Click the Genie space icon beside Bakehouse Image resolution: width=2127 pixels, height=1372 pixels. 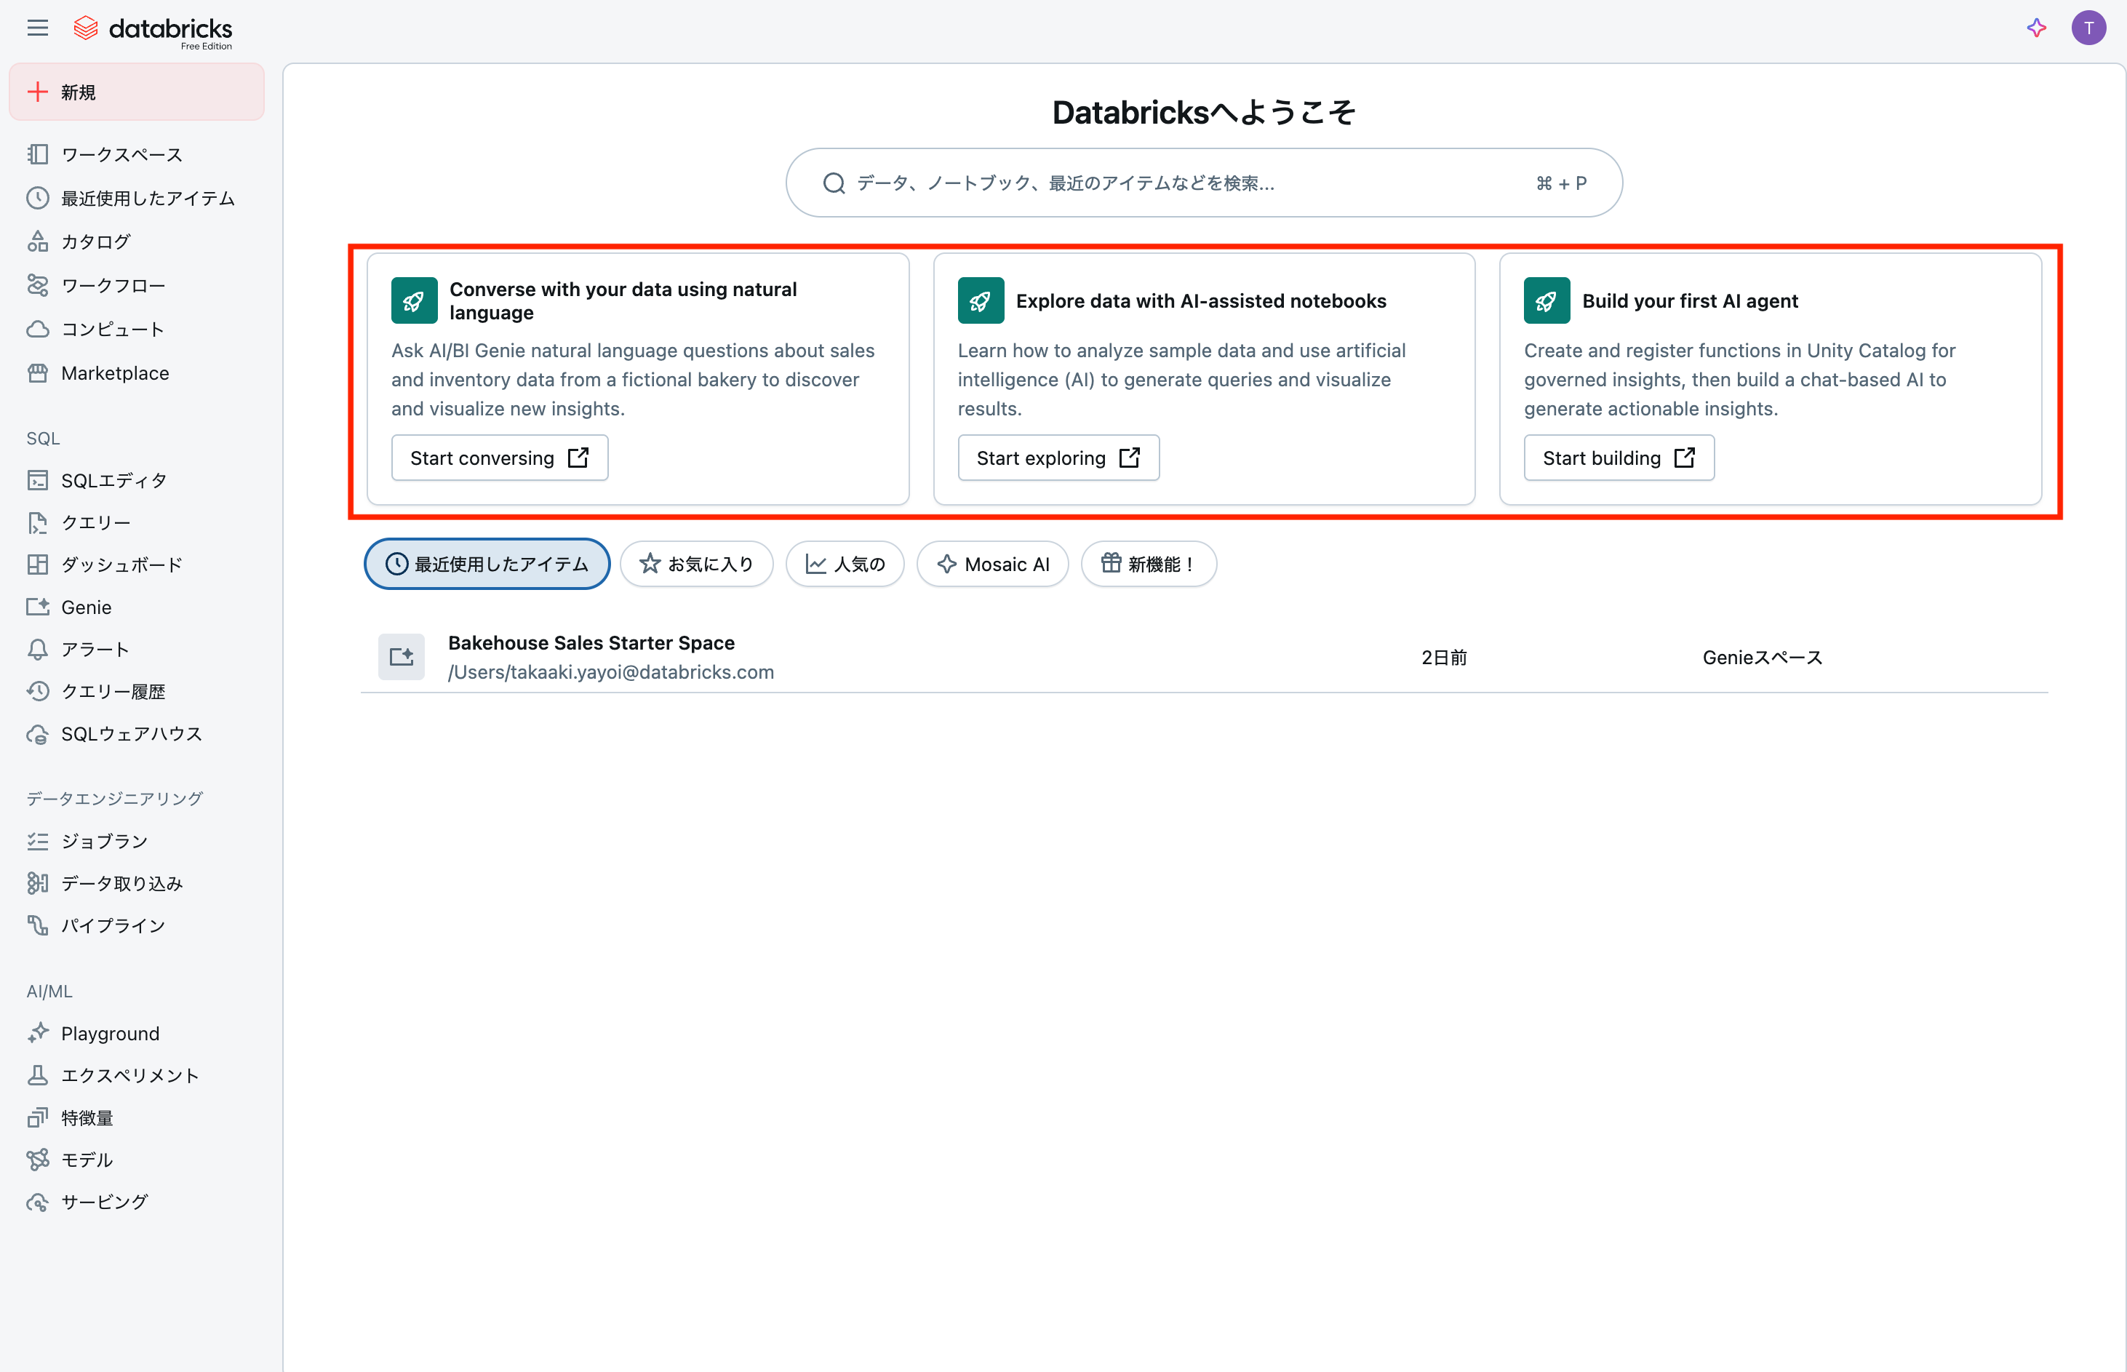pos(401,657)
